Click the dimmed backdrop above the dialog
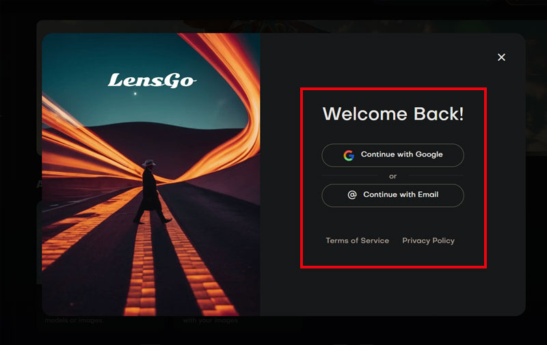547x345 pixels. click(x=273, y=10)
